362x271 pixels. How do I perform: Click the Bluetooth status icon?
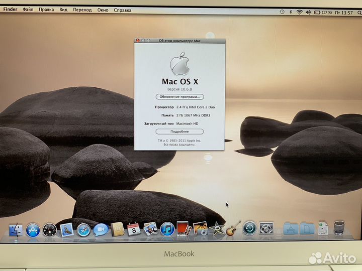pyautogui.click(x=291, y=12)
